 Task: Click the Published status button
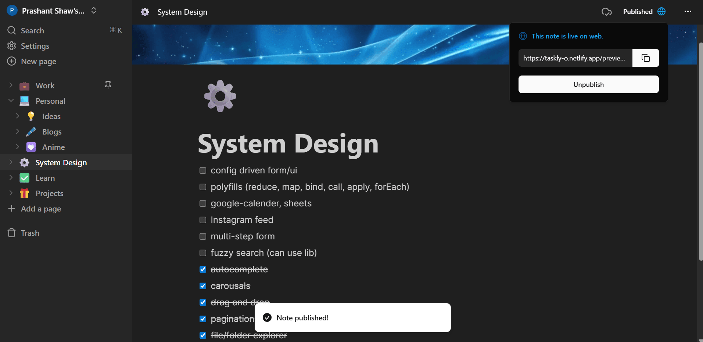click(x=644, y=11)
